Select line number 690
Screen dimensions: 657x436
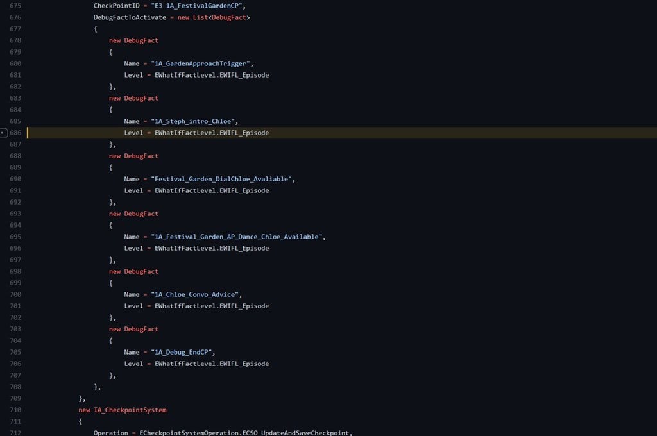click(x=15, y=179)
